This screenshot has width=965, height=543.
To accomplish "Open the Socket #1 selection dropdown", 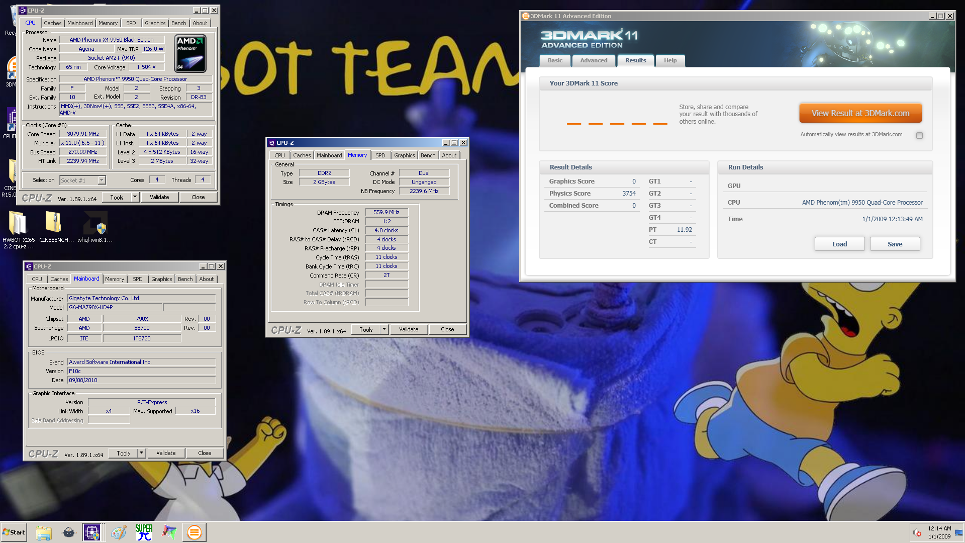I will tap(102, 180).
